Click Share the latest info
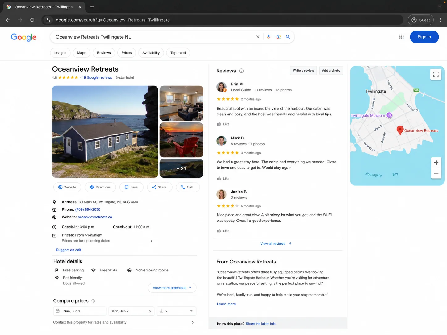 [x=261, y=324]
